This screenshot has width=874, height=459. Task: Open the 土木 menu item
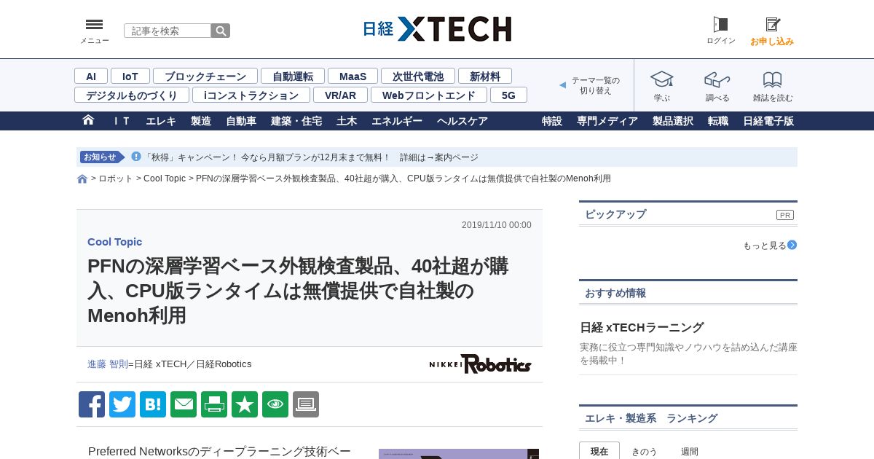(x=347, y=121)
